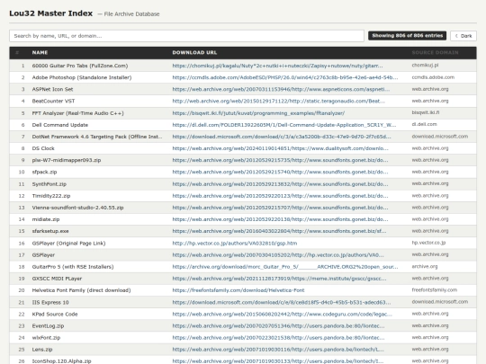Viewport: 486px width, 364px height.
Task: Open the IconShop.120.Alpha.zip download link
Action: click(x=278, y=361)
